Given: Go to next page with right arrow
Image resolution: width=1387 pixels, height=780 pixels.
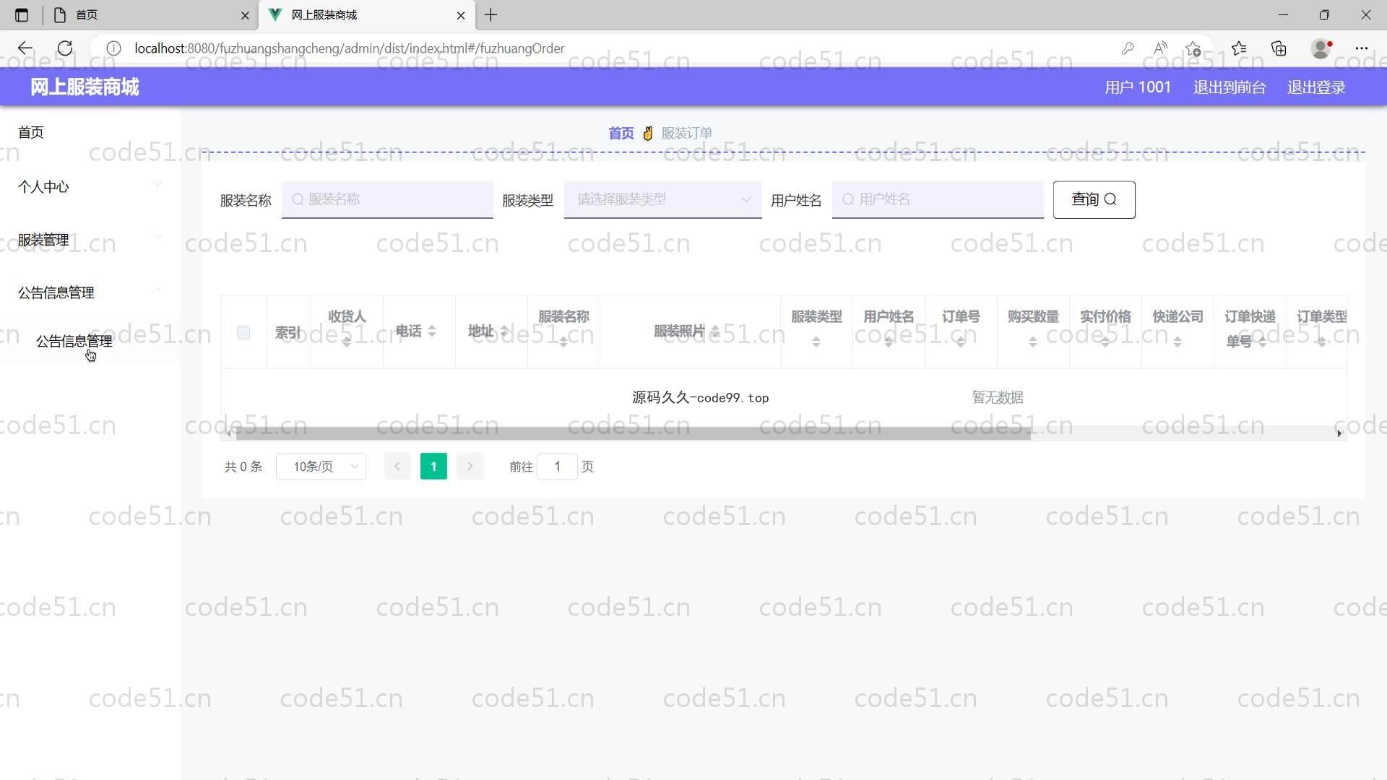Looking at the screenshot, I should tap(470, 467).
